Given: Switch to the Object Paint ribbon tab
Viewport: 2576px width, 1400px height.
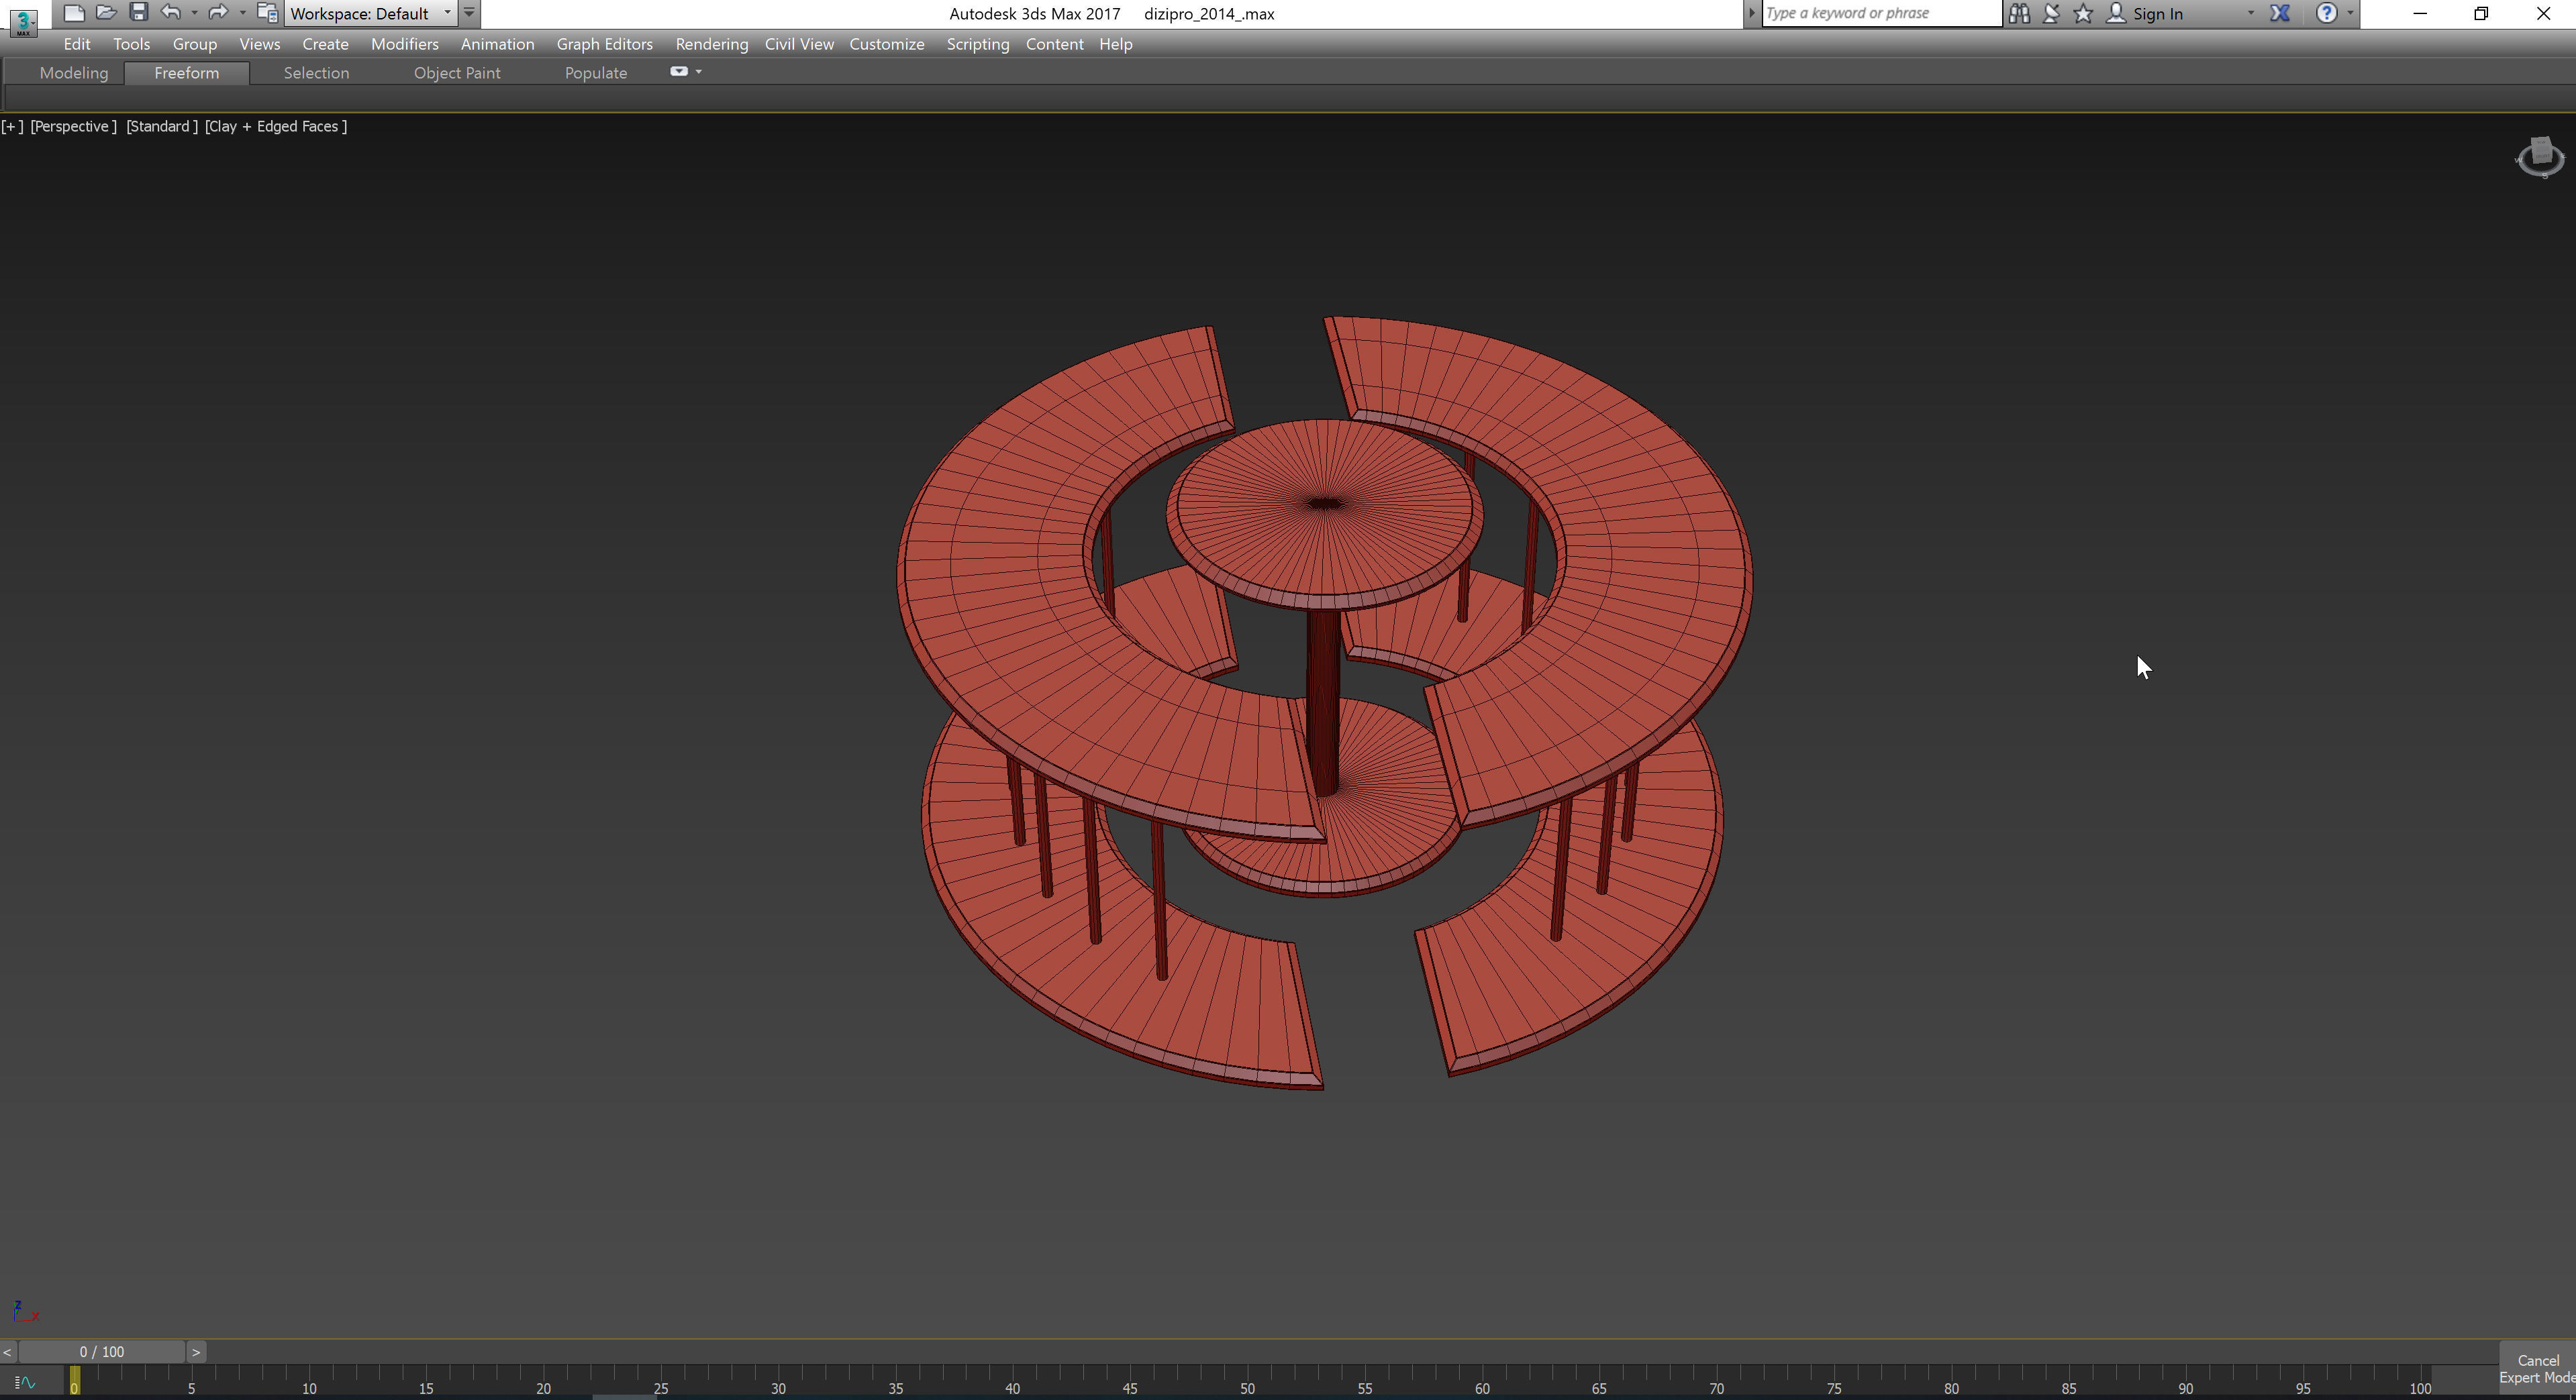Looking at the screenshot, I should click(x=457, y=73).
